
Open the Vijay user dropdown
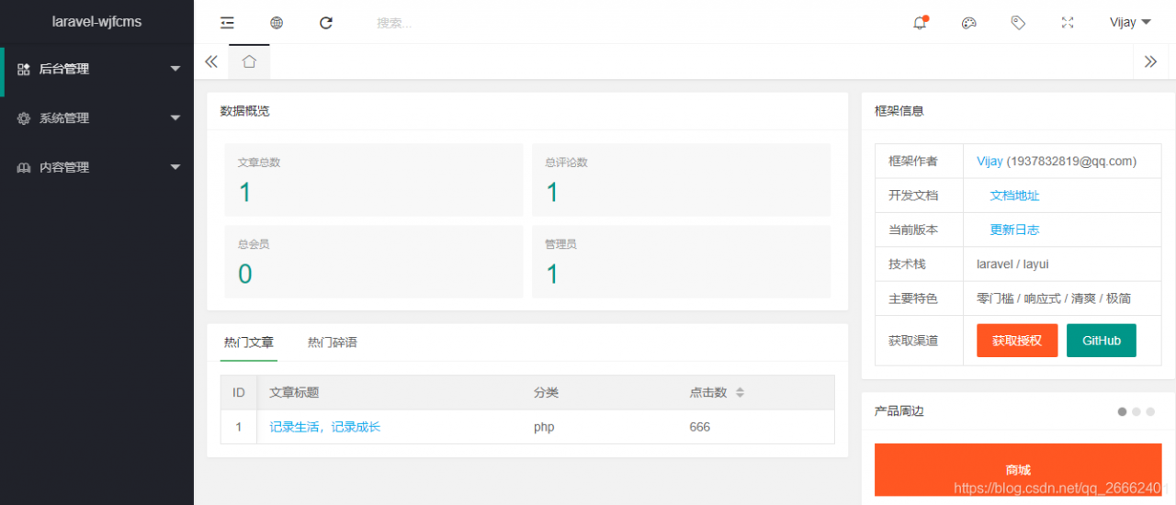tap(1130, 23)
